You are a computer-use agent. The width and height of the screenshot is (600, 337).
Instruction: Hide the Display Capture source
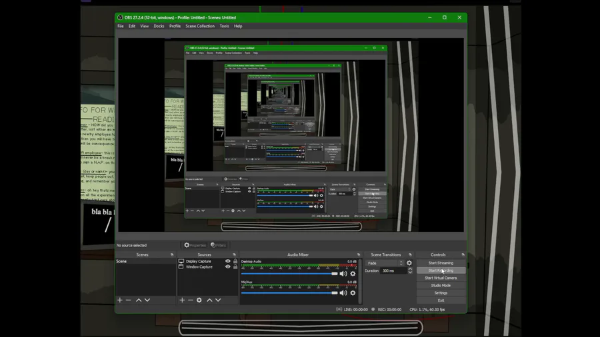click(228, 261)
